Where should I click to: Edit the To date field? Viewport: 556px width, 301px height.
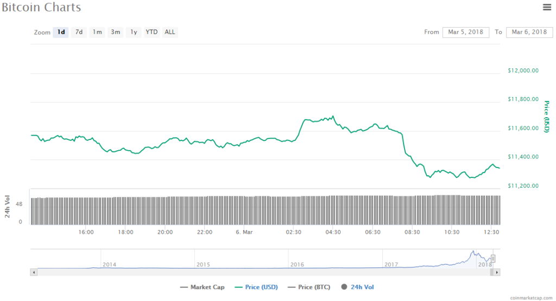click(x=529, y=32)
